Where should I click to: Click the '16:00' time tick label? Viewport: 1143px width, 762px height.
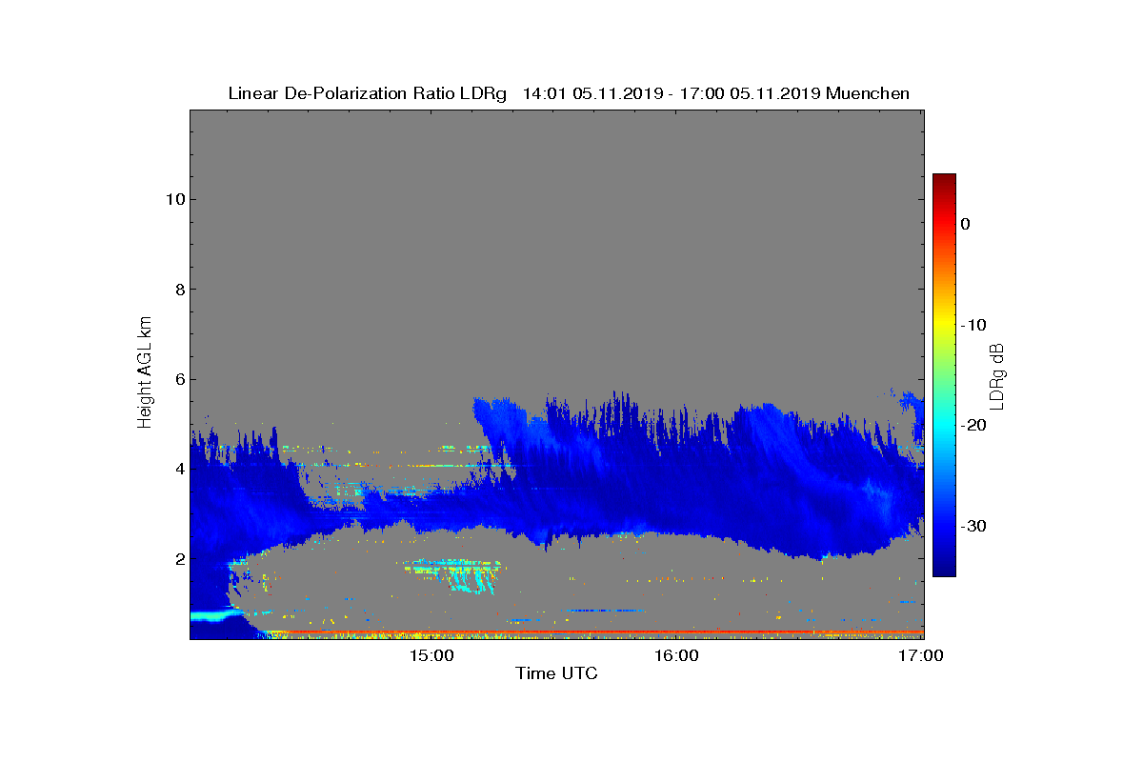coord(676,655)
